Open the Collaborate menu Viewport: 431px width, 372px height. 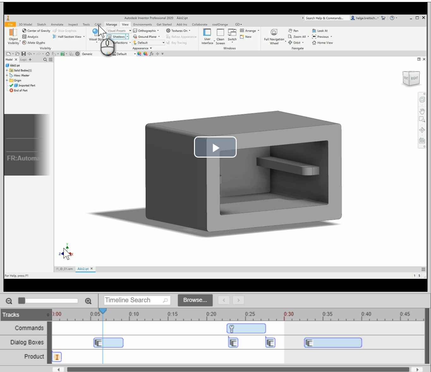(199, 24)
